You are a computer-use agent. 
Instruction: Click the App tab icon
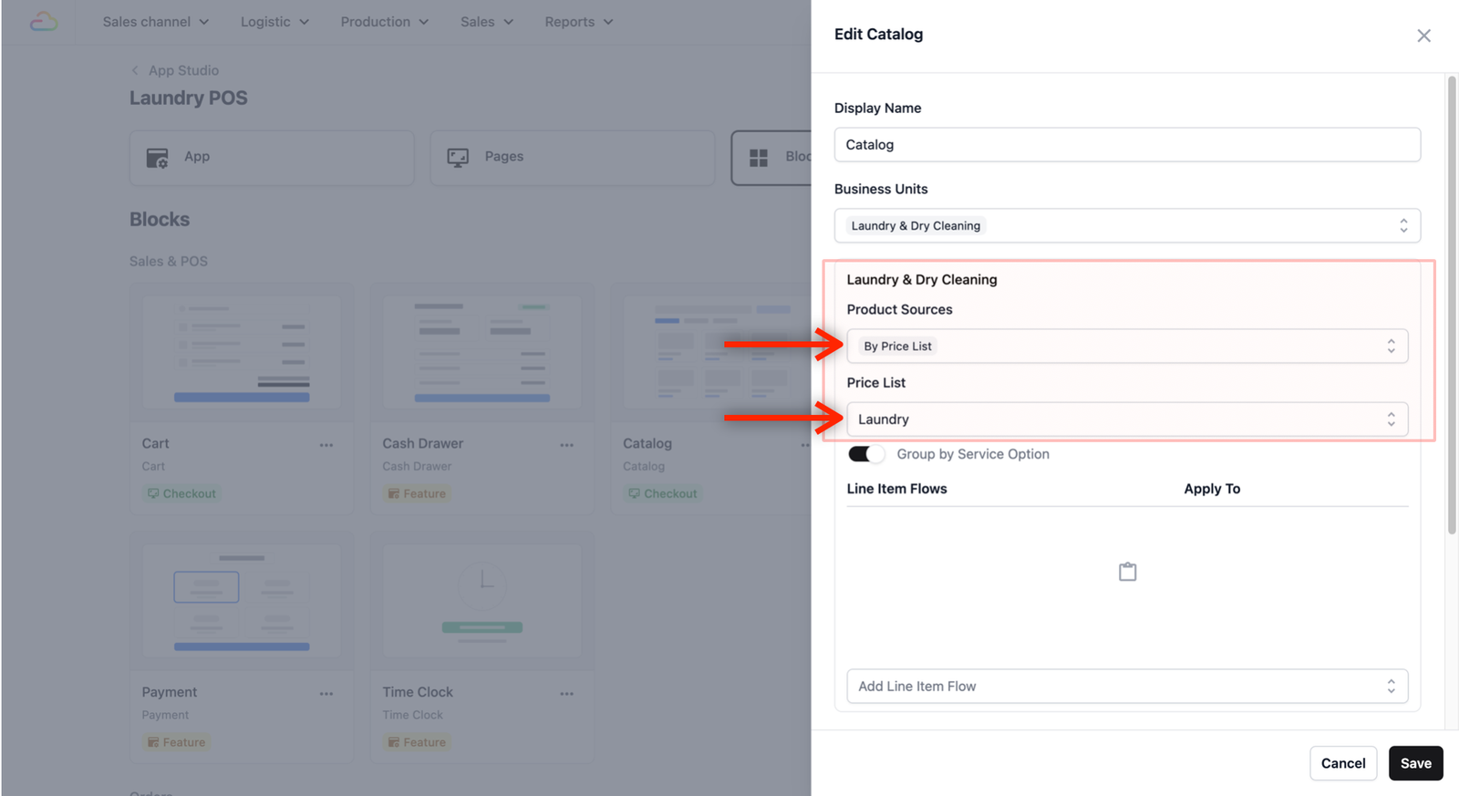tap(158, 158)
